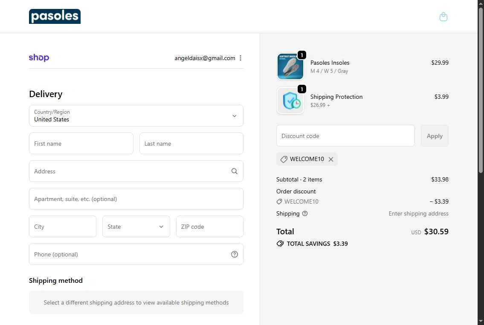484x325 pixels.
Task: Click the phone field help icon
Action: pyautogui.click(x=234, y=254)
